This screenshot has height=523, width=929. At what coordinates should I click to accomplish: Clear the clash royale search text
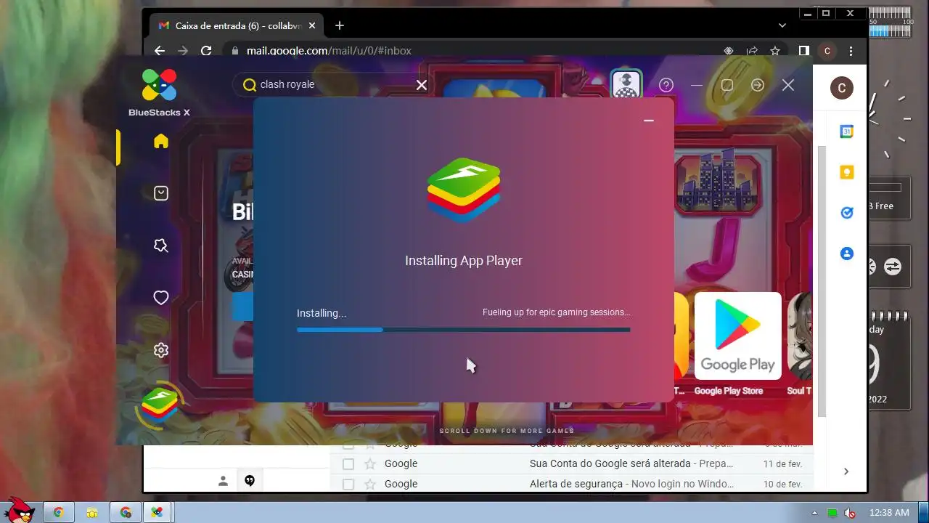[422, 85]
